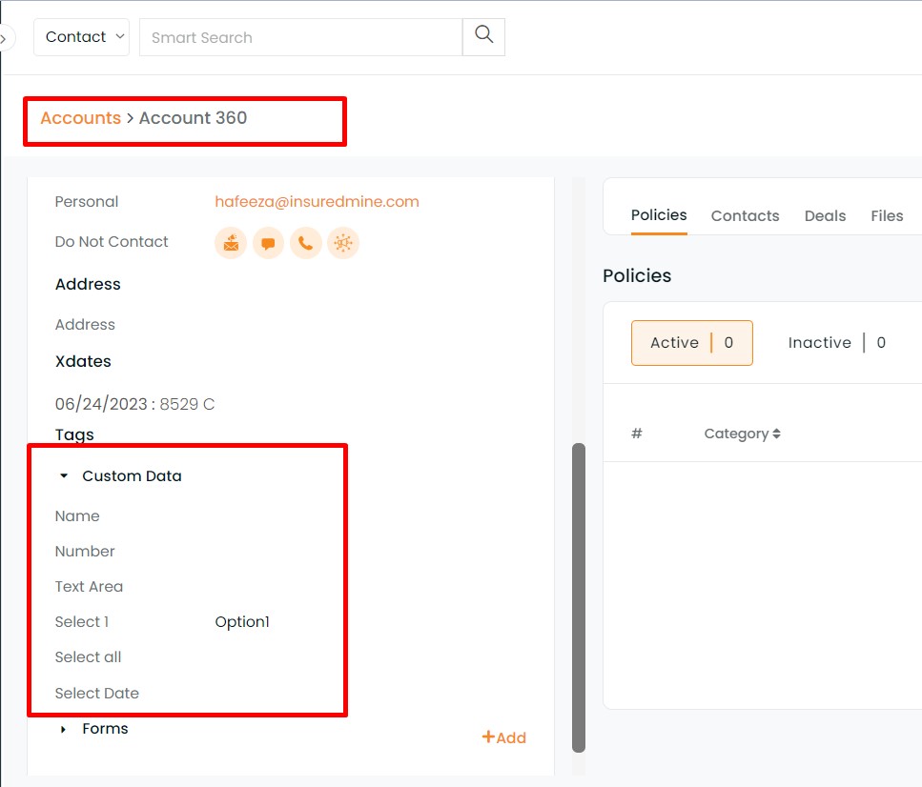Switch to the Contacts tab
Viewport: 922px width, 787px height.
click(x=745, y=216)
